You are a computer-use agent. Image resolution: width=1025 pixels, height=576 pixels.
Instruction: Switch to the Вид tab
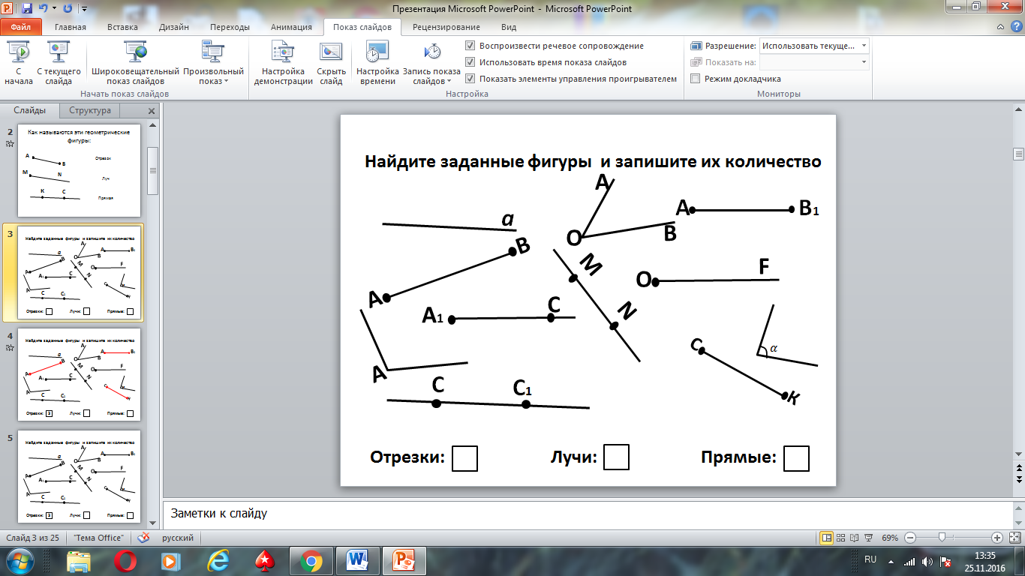pyautogui.click(x=509, y=27)
